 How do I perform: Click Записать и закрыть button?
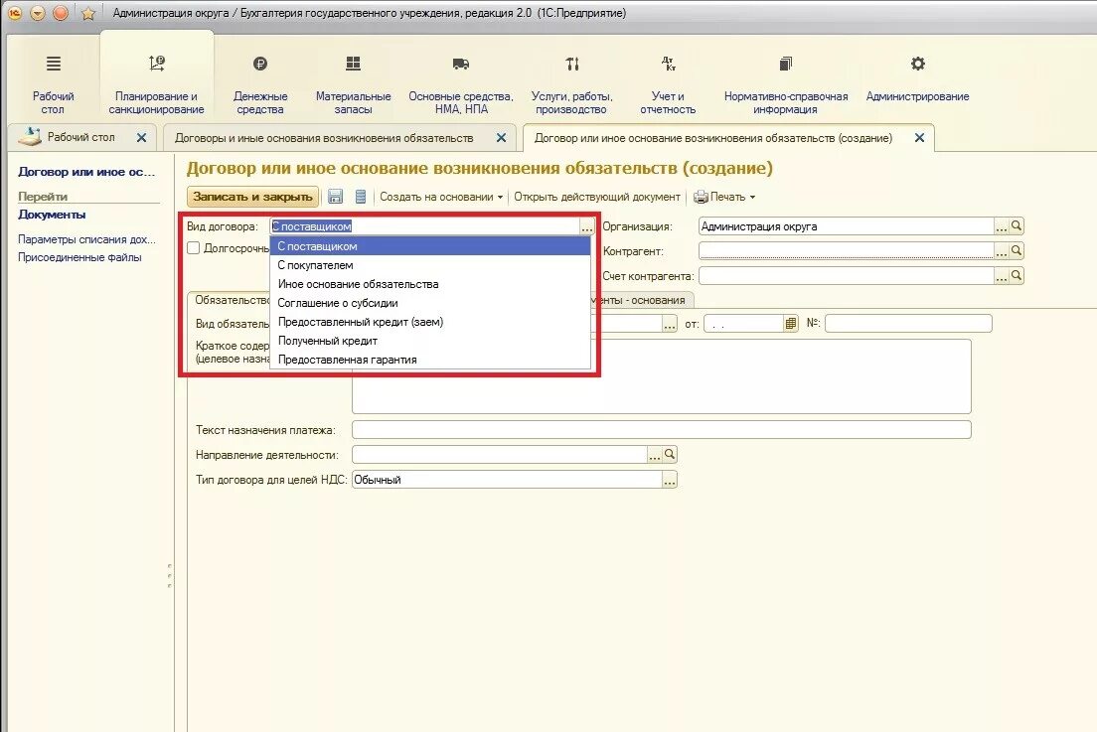click(x=252, y=198)
